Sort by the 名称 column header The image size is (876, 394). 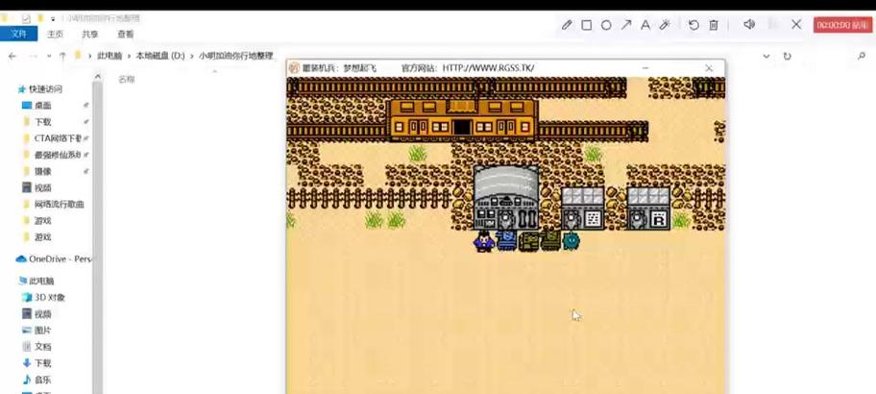[x=126, y=80]
